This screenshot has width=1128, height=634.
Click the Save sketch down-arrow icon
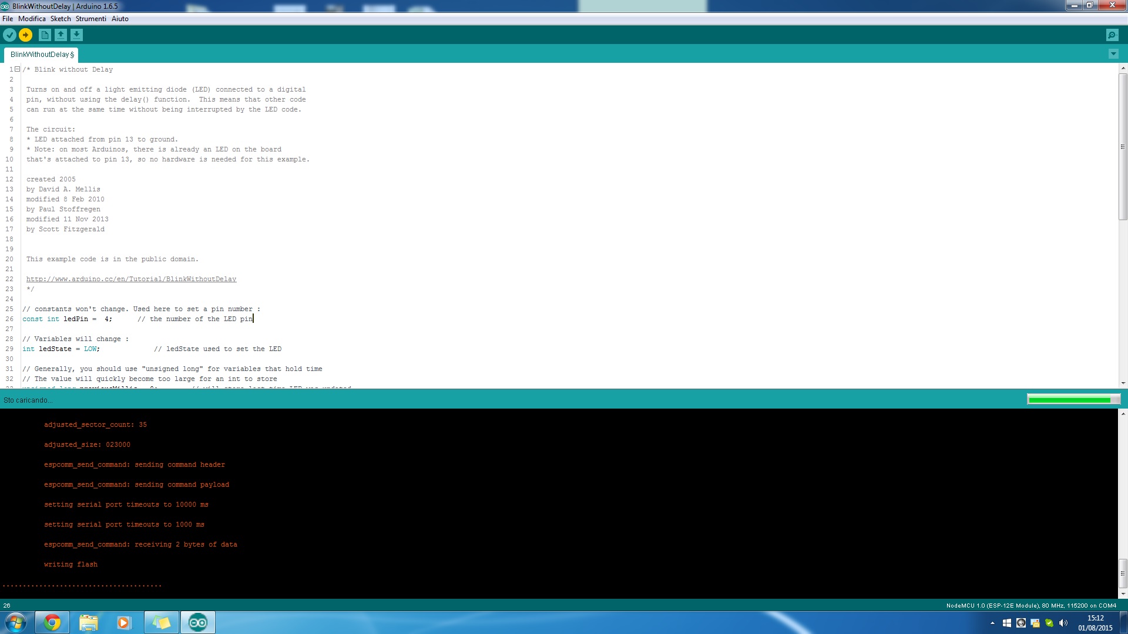pyautogui.click(x=76, y=35)
